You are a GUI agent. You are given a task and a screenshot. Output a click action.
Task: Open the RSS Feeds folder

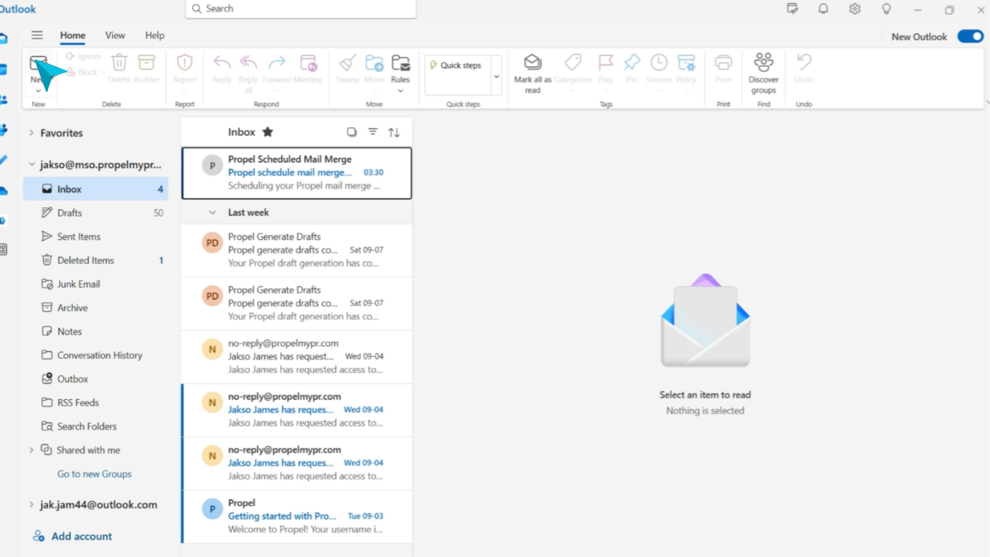click(96, 403)
